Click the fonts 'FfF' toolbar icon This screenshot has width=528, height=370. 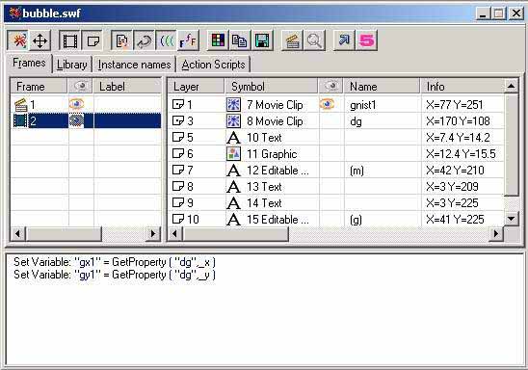click(188, 41)
